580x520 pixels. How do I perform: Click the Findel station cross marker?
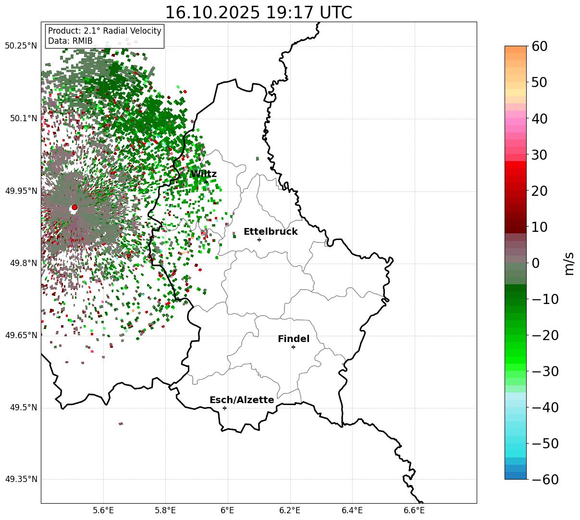293,347
